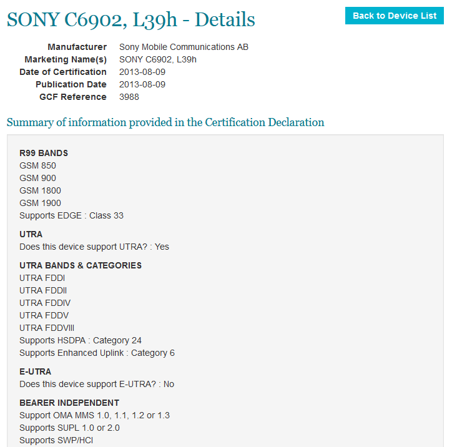This screenshot has width=452, height=447.
Task: Click the GCF Reference value 3988
Action: pyautogui.click(x=129, y=97)
